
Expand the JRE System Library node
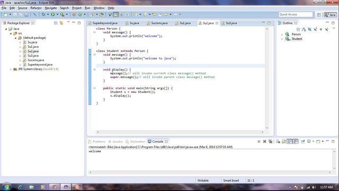pyautogui.click(x=11, y=70)
